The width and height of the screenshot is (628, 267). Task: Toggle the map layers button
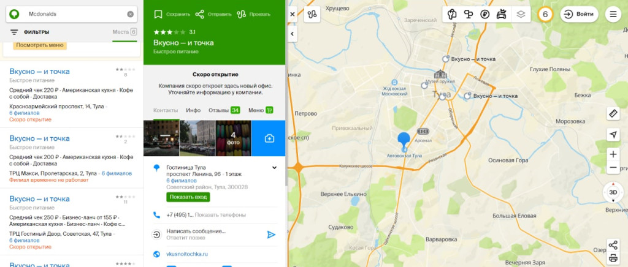coord(521,14)
